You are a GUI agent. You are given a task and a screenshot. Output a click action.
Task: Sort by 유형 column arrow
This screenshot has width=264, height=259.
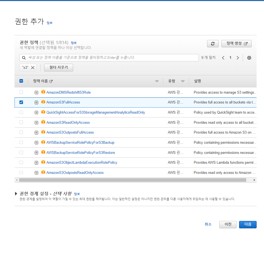click(183, 81)
